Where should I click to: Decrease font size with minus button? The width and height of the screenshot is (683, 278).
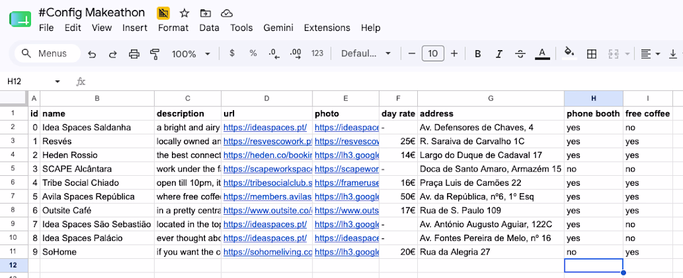[x=412, y=53]
